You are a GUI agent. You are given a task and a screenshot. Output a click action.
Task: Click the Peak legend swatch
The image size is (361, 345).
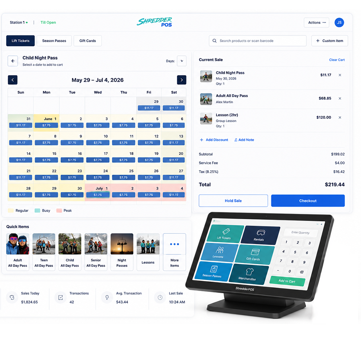click(59, 211)
